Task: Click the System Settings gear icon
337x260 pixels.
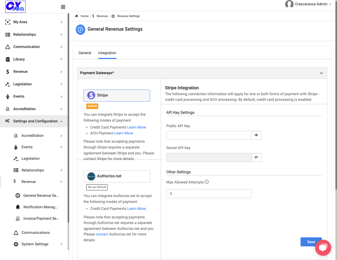Action: tap(16, 244)
